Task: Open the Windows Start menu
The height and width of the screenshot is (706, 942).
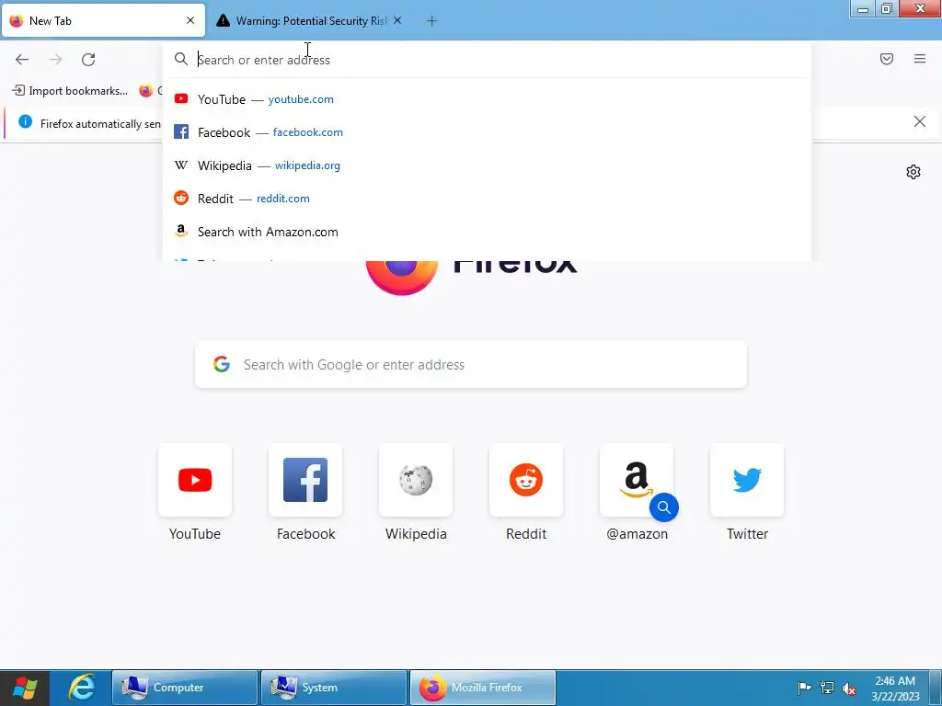Action: coord(25,688)
